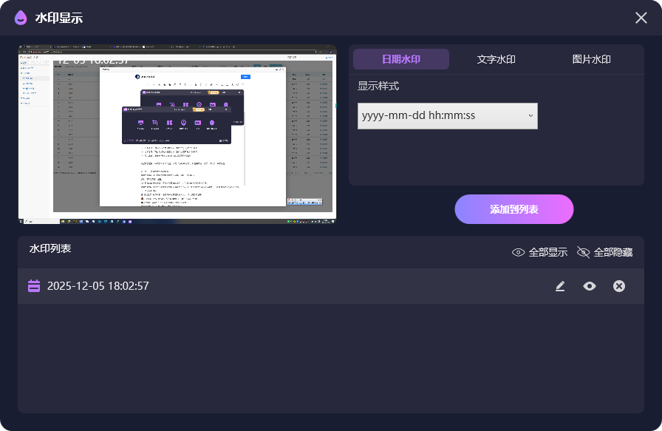Open the 图片水印 tab

[x=591, y=60]
